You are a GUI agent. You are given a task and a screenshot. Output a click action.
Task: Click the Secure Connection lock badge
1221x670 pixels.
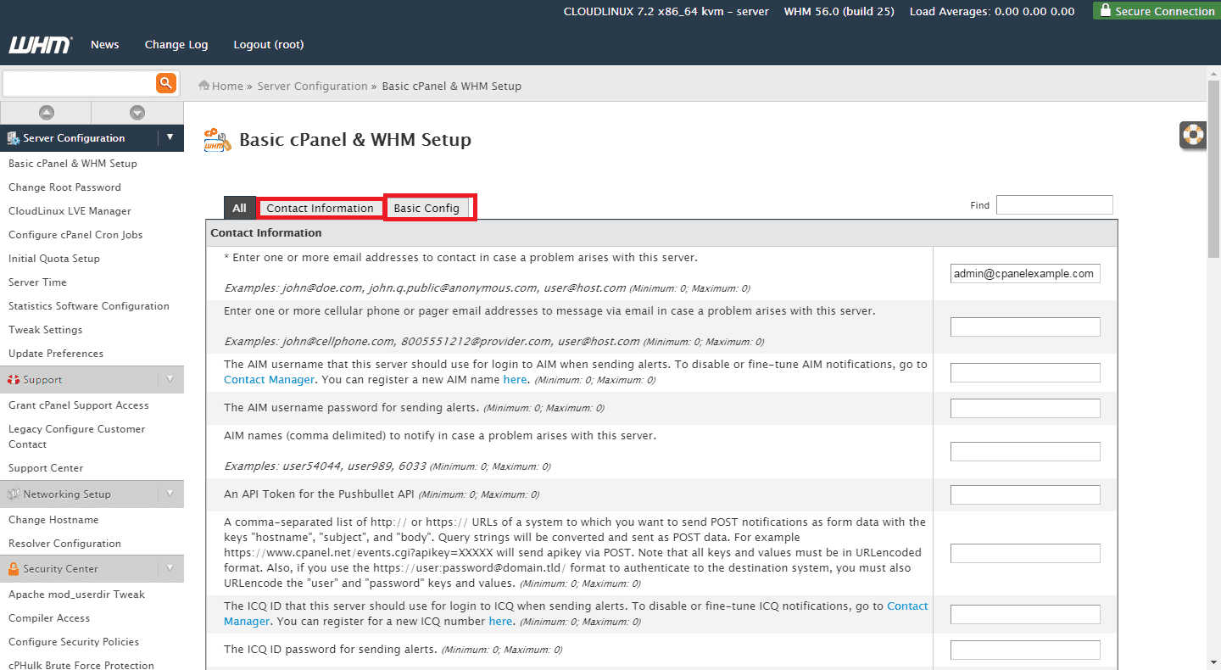(1156, 11)
